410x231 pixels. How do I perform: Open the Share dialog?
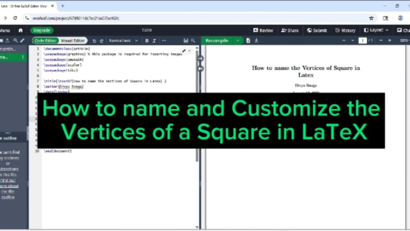290,30
